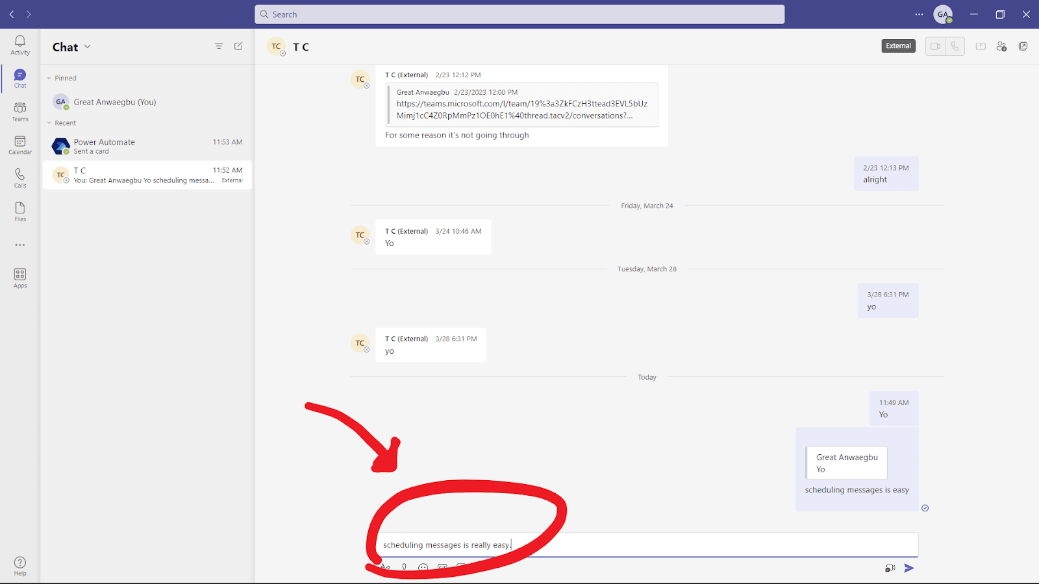Open the filter chats icon
Image resolution: width=1039 pixels, height=584 pixels.
[219, 46]
